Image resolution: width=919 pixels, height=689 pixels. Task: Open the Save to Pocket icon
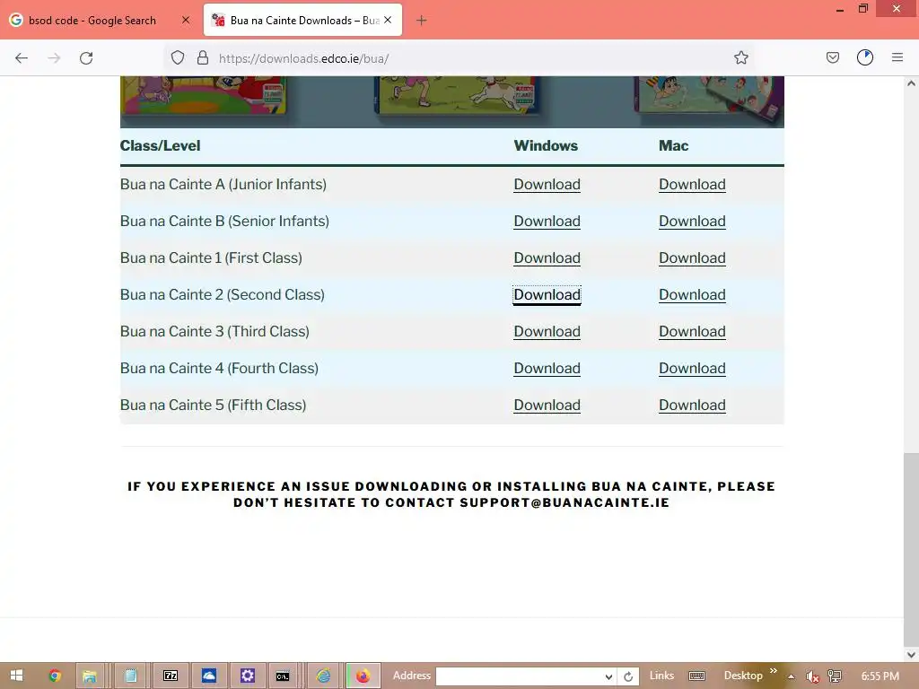click(832, 57)
